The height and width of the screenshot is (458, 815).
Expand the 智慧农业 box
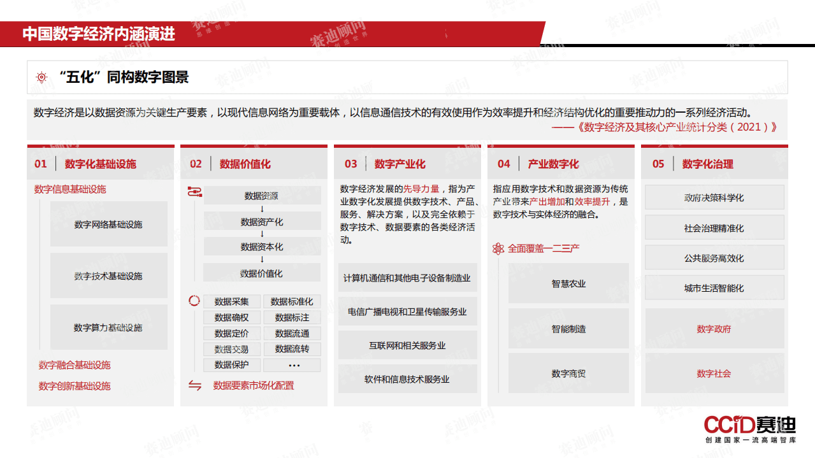(x=568, y=284)
